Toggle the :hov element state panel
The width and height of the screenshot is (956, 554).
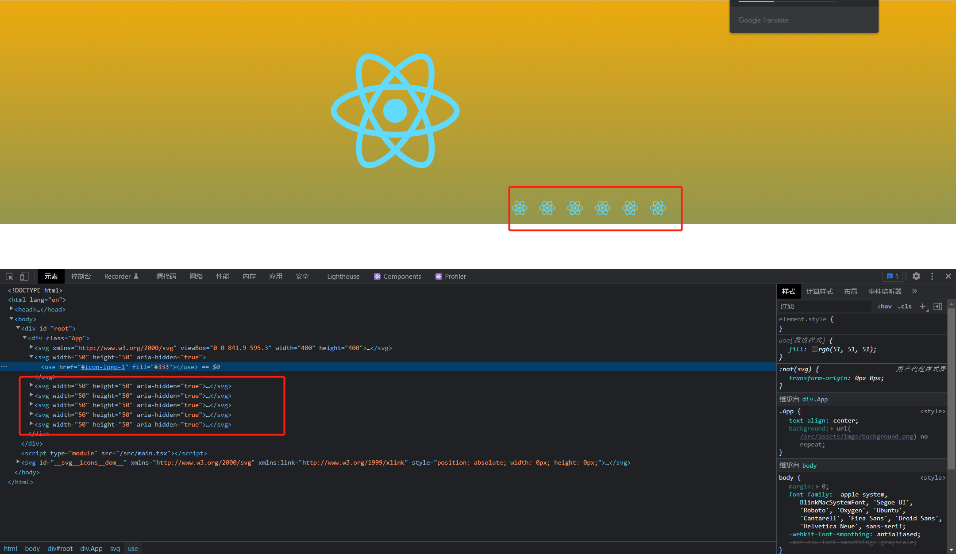pyautogui.click(x=884, y=306)
